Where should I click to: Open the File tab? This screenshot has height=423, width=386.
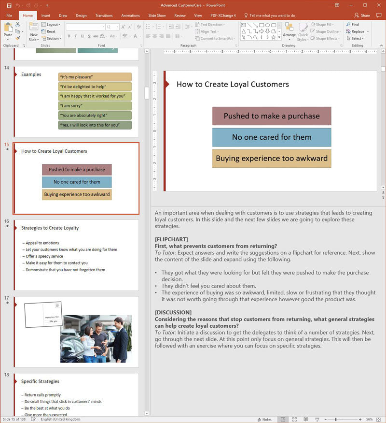coord(10,15)
